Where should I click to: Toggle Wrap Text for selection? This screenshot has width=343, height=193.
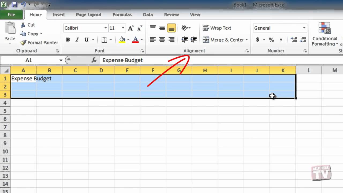point(217,28)
